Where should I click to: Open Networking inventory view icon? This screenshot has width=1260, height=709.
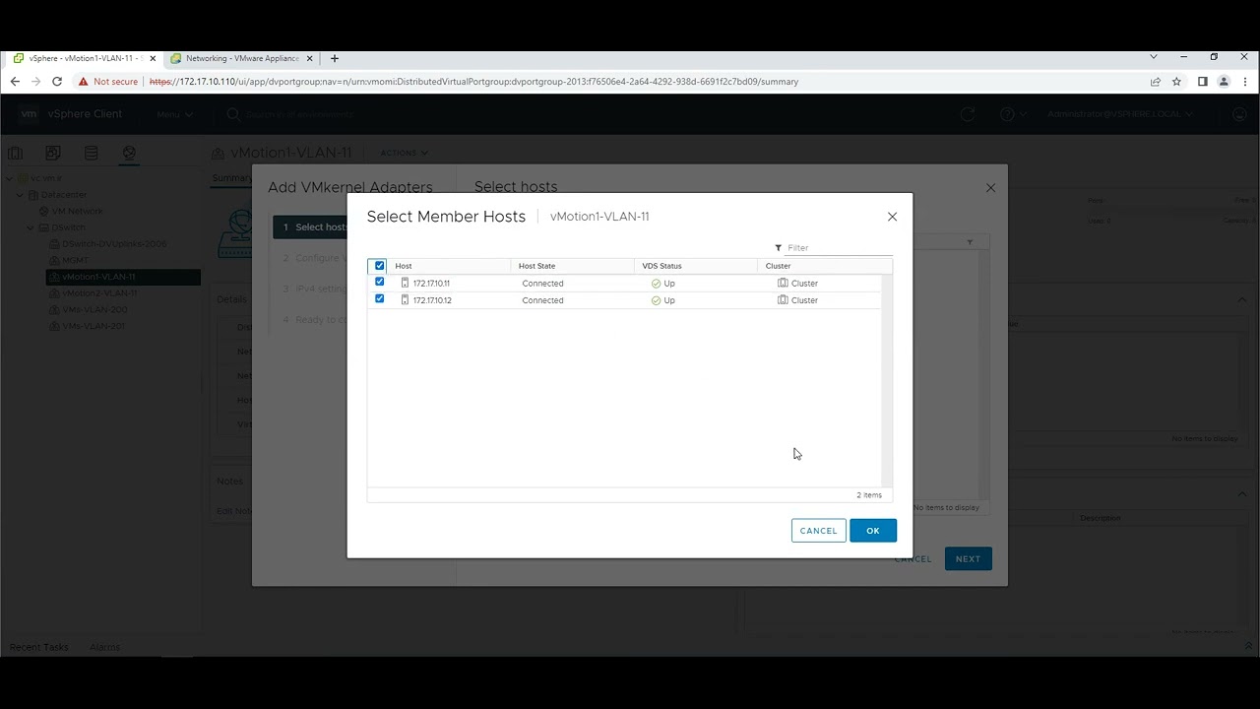[129, 153]
